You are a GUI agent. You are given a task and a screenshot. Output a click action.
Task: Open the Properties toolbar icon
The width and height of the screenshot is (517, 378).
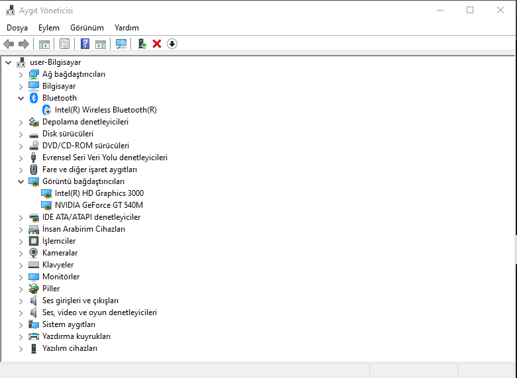click(x=65, y=44)
